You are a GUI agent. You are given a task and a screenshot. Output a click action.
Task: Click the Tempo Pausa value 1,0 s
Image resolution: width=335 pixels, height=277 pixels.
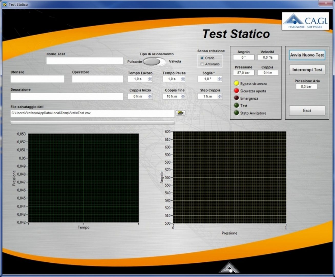coord(172,79)
